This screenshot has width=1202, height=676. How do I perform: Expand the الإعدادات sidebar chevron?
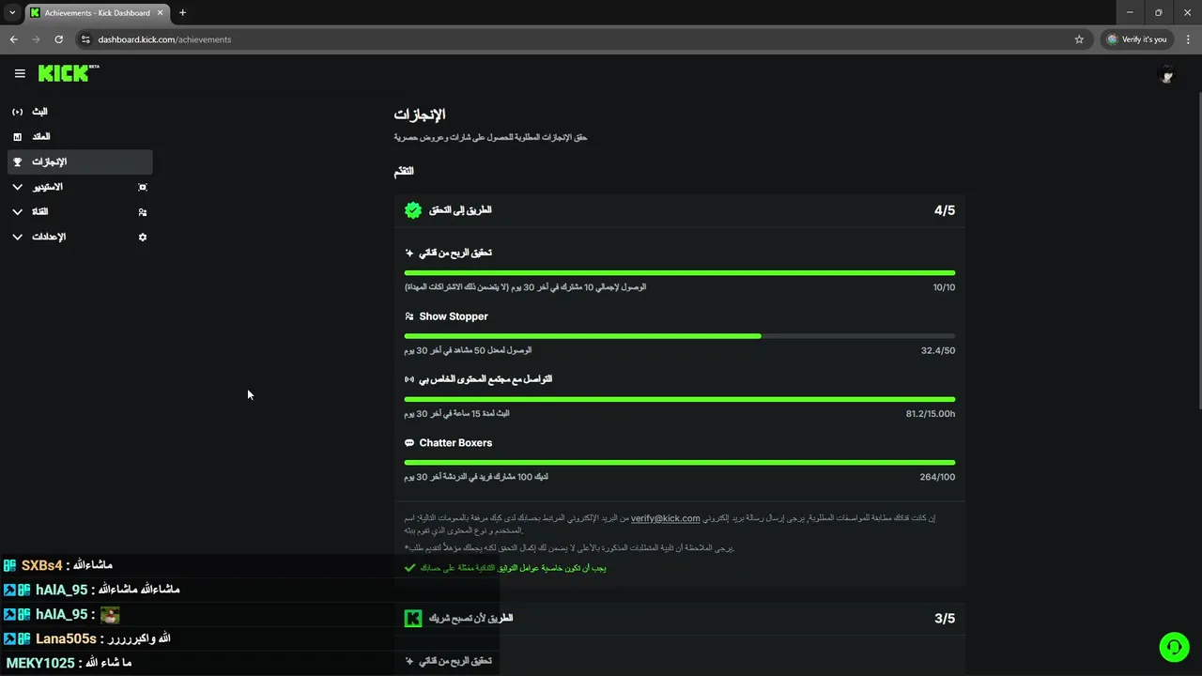pos(17,238)
